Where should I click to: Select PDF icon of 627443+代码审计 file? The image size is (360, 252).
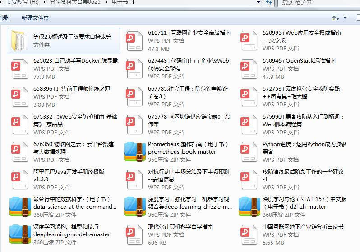point(134,69)
